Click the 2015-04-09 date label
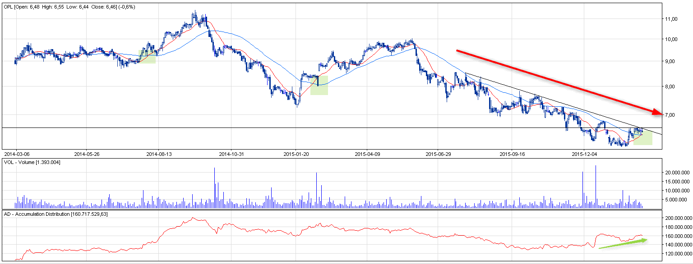Image resolution: width=693 pixels, height=264 pixels. (367, 154)
